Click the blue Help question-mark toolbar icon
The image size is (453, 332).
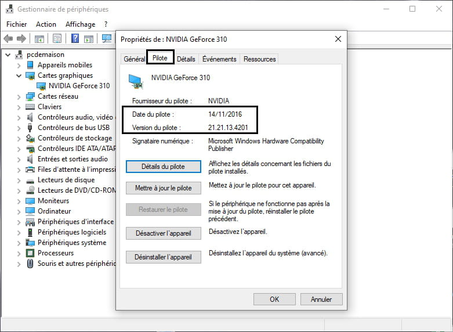pyautogui.click(x=75, y=38)
